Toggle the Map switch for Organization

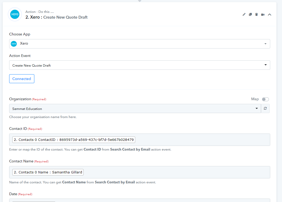[265, 99]
